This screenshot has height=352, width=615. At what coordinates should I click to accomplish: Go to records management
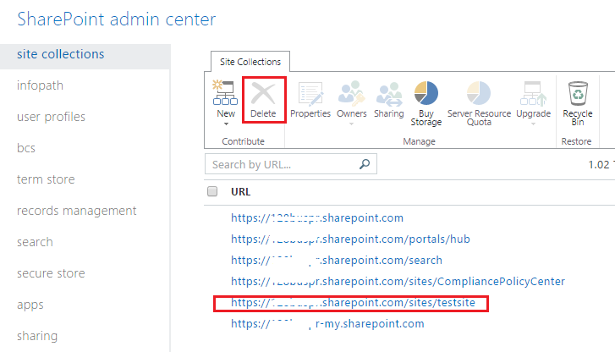coord(76,211)
